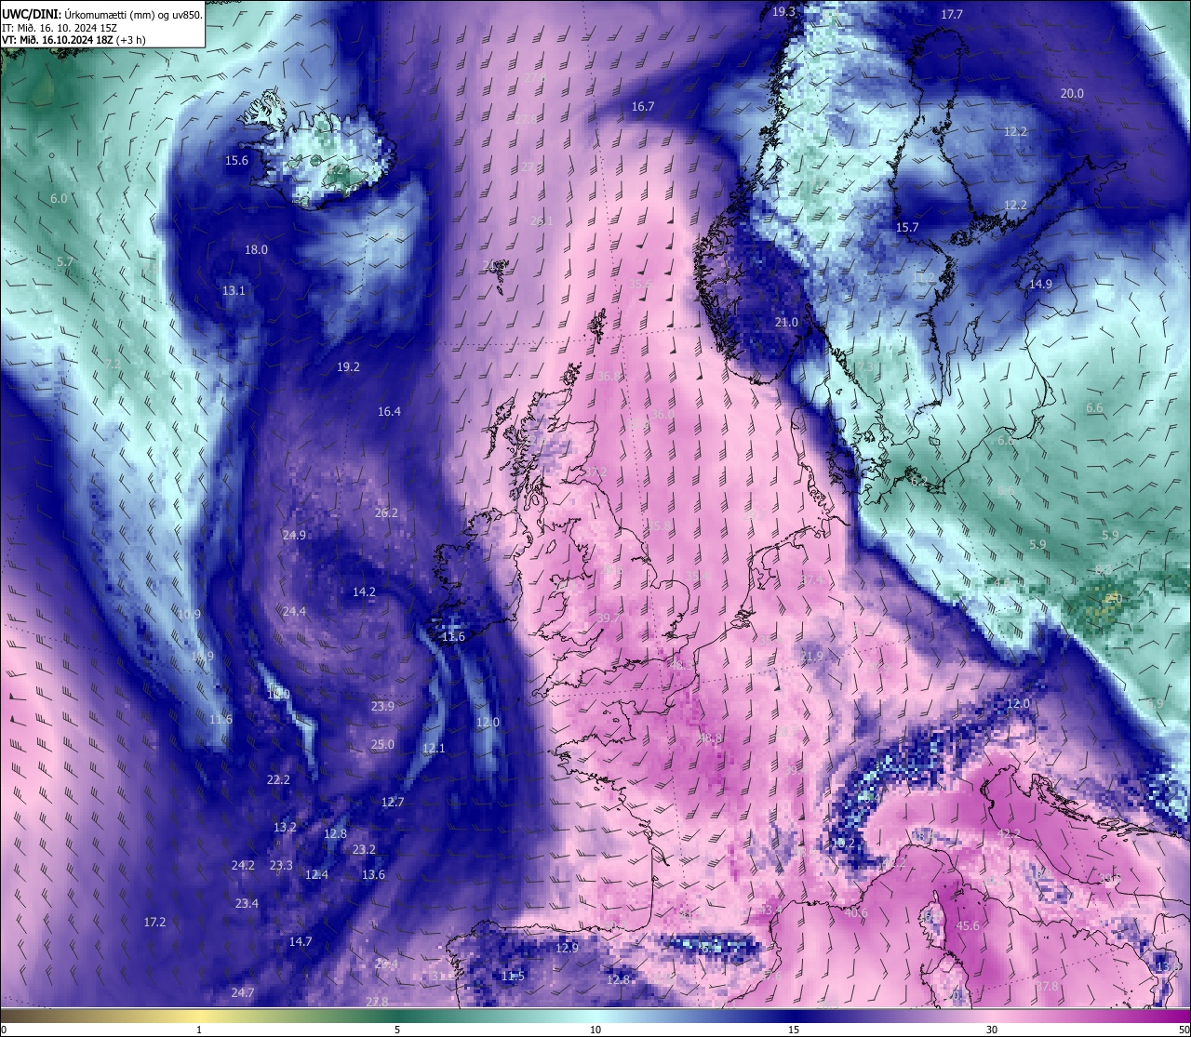Click the color scale tick label 0
This screenshot has height=1037, width=1191.
[4, 1030]
